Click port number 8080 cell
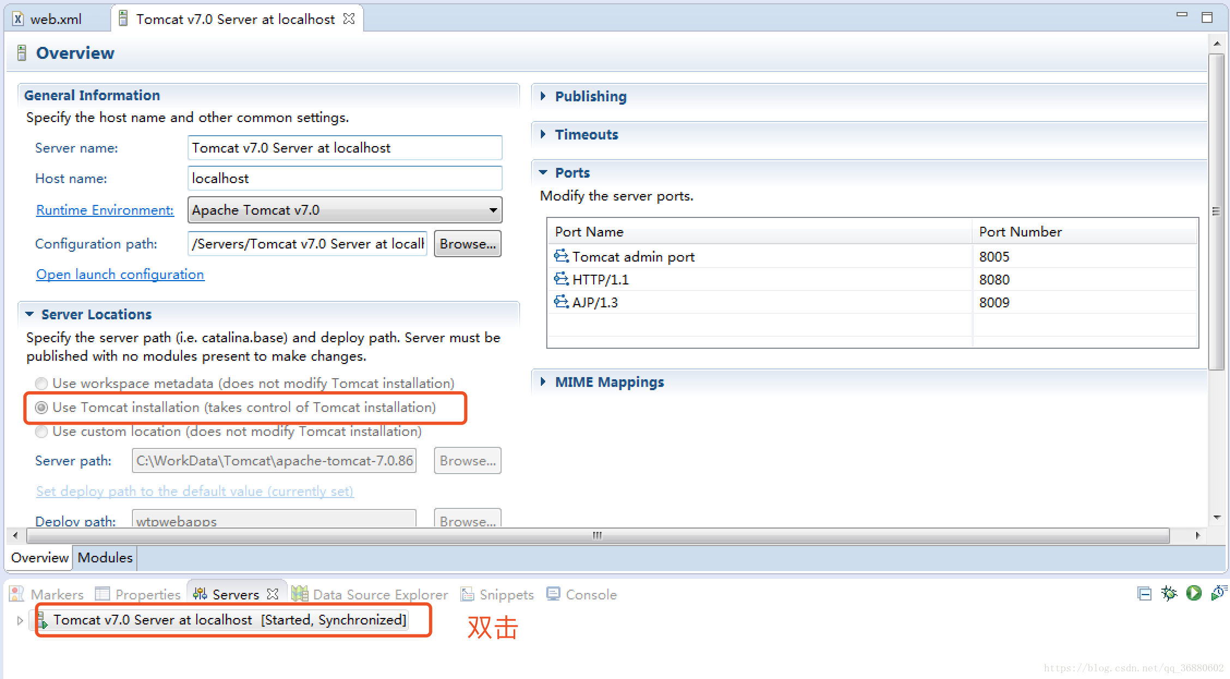The height and width of the screenshot is (679, 1230). pyautogui.click(x=1084, y=279)
